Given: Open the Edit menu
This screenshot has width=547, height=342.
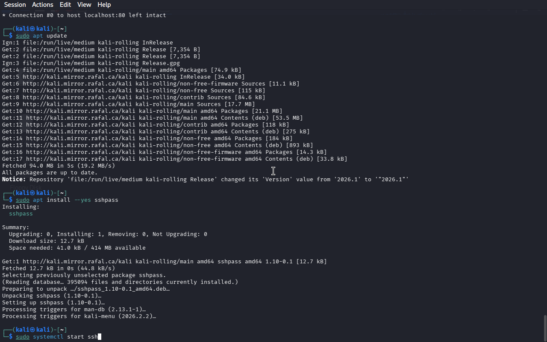Looking at the screenshot, I should coord(65,5).
